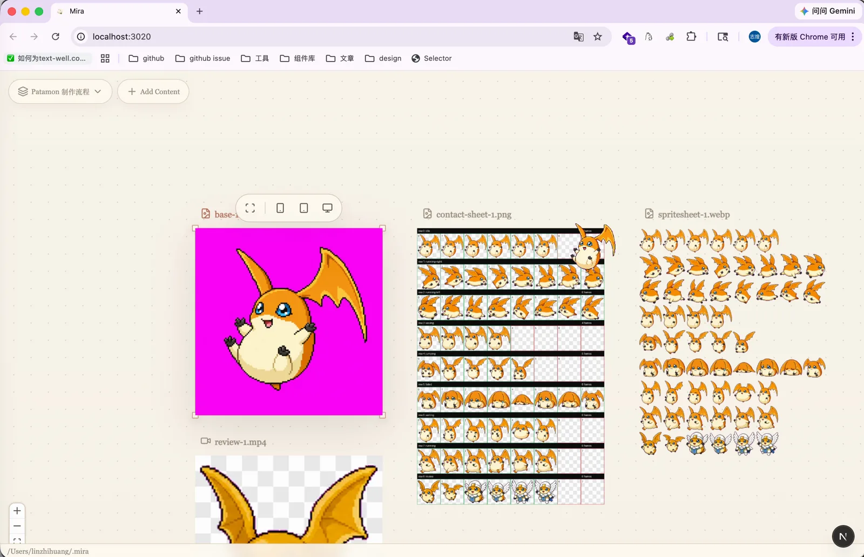864x557 pixels.
Task: Select the desktop monitor preview icon
Action: pos(327,208)
